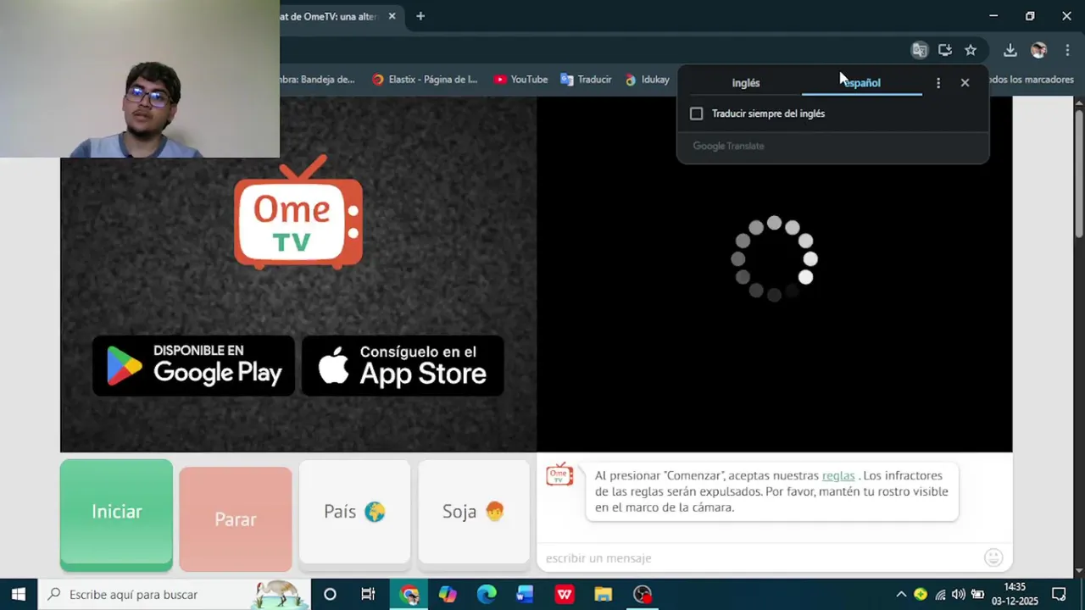Open Cortana circle icon on taskbar
The height and width of the screenshot is (610, 1085).
coord(330,594)
